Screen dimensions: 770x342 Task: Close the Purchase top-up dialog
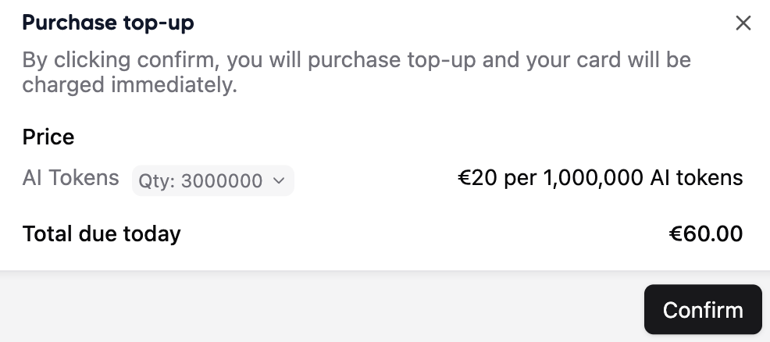(743, 23)
